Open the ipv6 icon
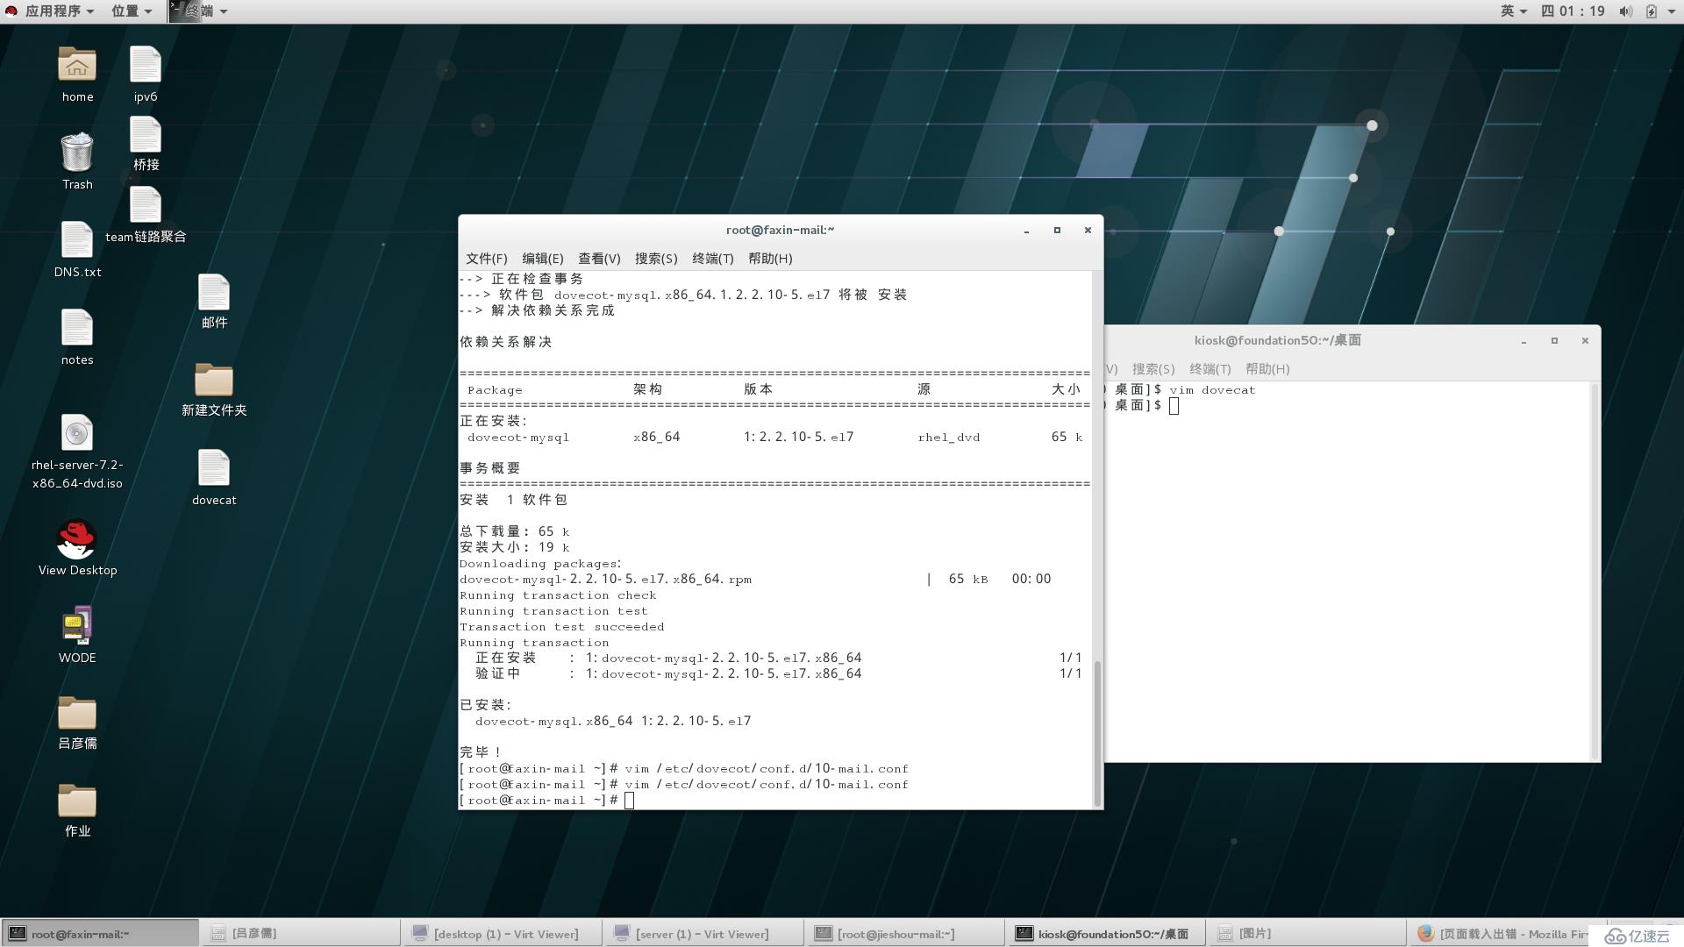The width and height of the screenshot is (1684, 947). point(144,73)
